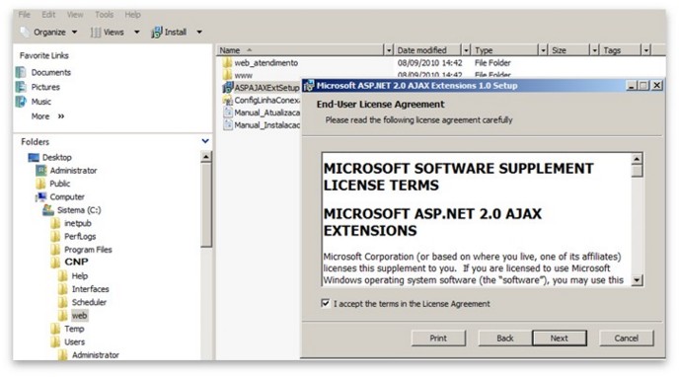Open Pictures favorite link icon
This screenshot has width=679, height=377.
pos(21,87)
